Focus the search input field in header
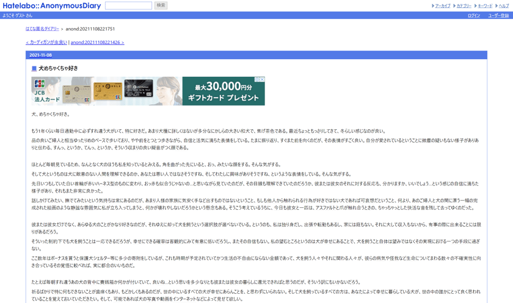513x303 pixels. (128, 5)
